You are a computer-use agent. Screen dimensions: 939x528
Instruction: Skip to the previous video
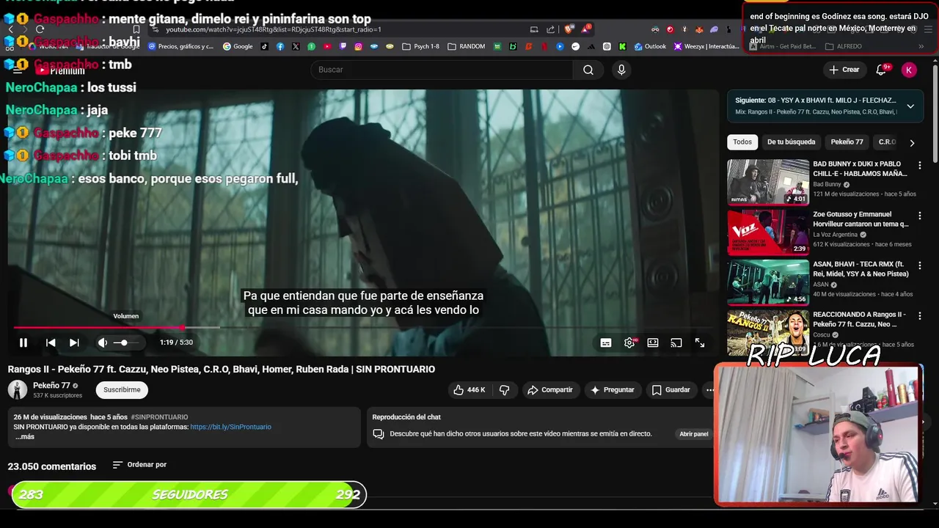(x=51, y=342)
